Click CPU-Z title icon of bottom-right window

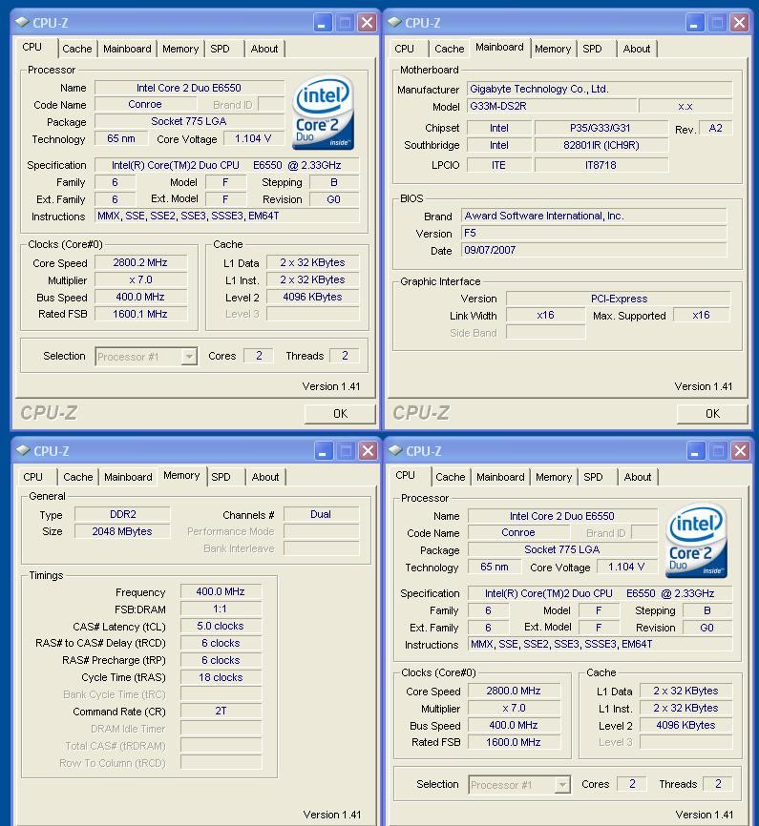point(395,450)
